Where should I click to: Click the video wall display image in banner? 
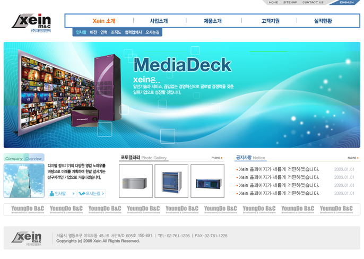click(x=56, y=93)
